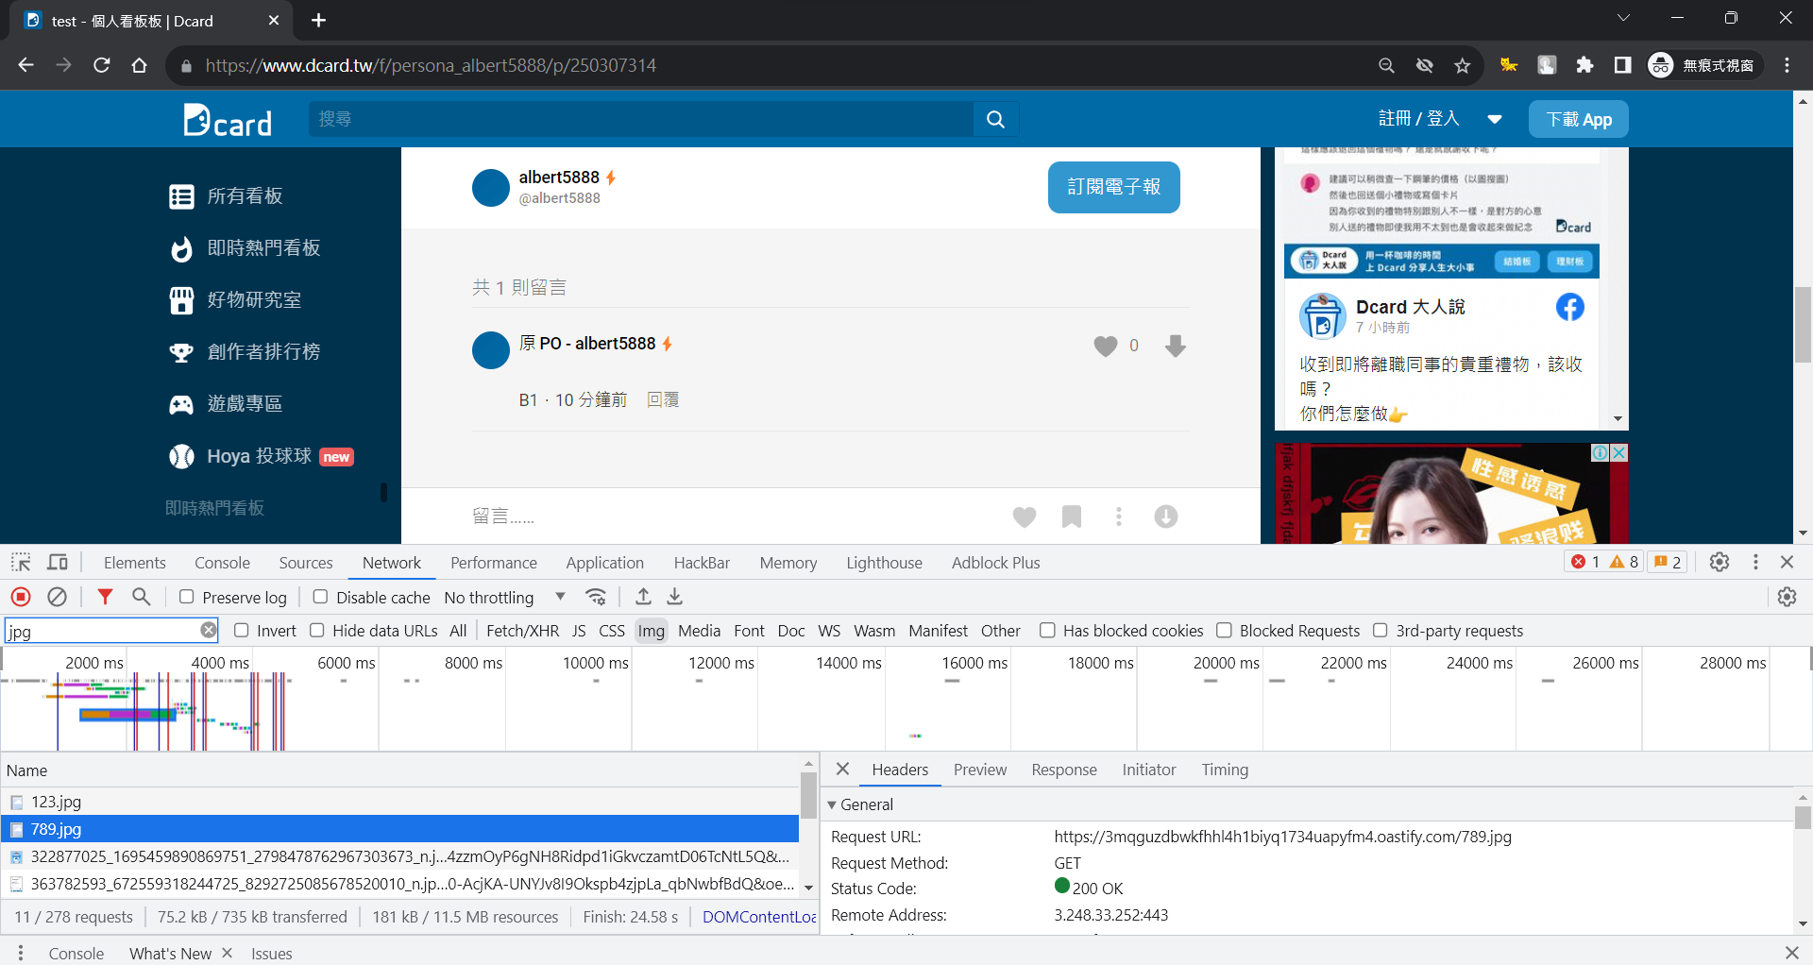Open DevTools customize kebab menu
1813x965 pixels.
pyautogui.click(x=1755, y=562)
